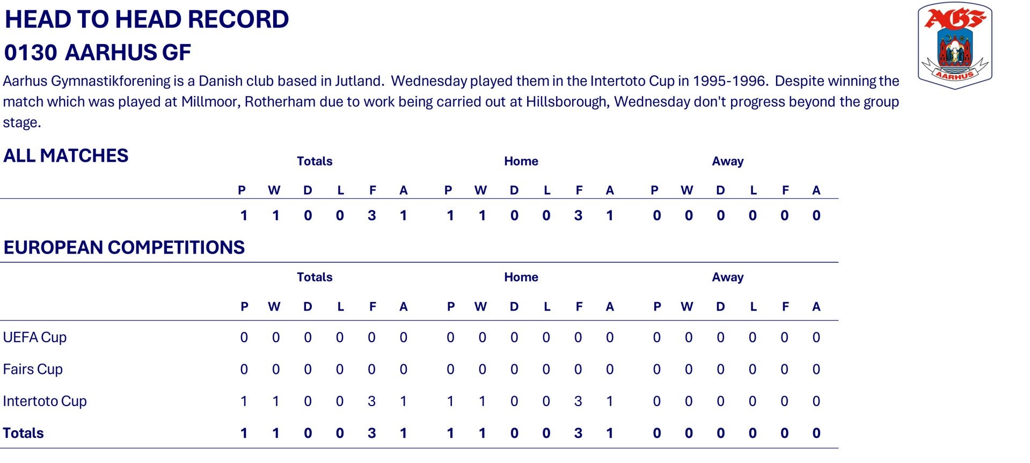Click the Aarhus Gymnastikforening description paragraph
Screen dimensions: 1030x463
coord(451,102)
